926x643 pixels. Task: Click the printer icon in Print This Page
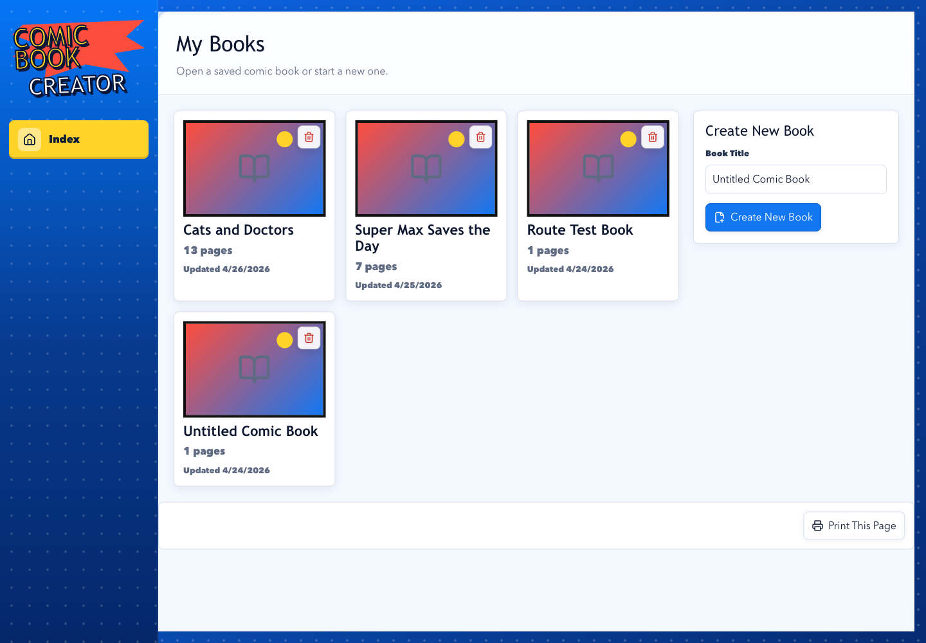click(x=817, y=525)
